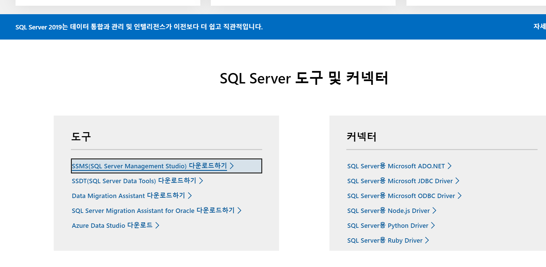This screenshot has width=546, height=267.
Task: Open Data Migration Assistant 다운로드하기 link
Action: (x=132, y=196)
